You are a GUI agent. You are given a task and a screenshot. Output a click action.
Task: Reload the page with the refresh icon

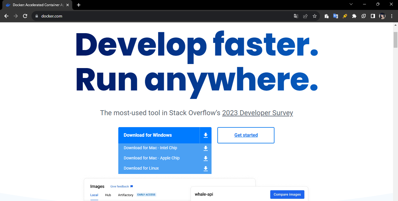click(25, 16)
